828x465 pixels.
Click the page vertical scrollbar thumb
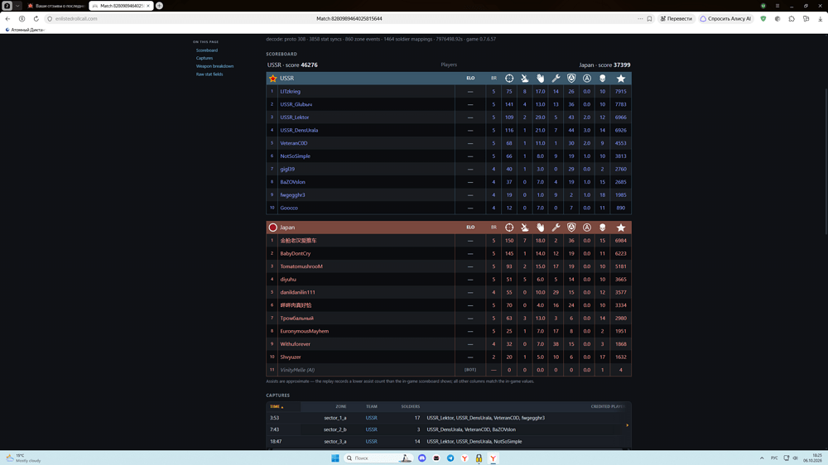(826, 161)
